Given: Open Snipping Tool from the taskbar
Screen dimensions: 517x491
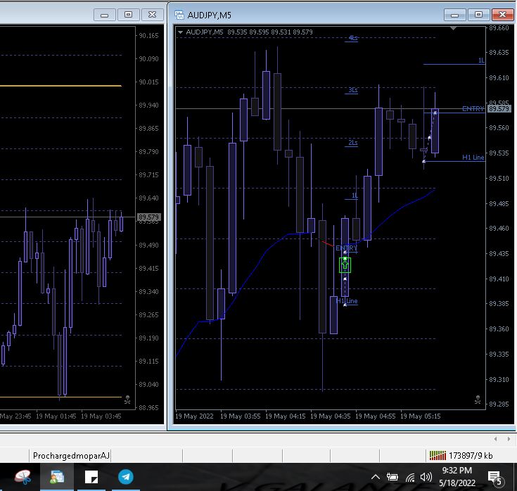Looking at the screenshot, I should click(22, 477).
